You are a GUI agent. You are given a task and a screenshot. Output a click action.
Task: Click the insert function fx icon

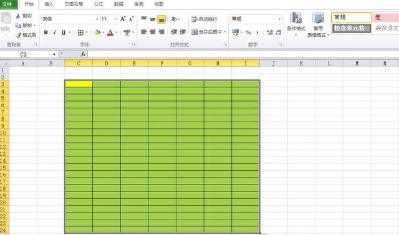click(83, 54)
